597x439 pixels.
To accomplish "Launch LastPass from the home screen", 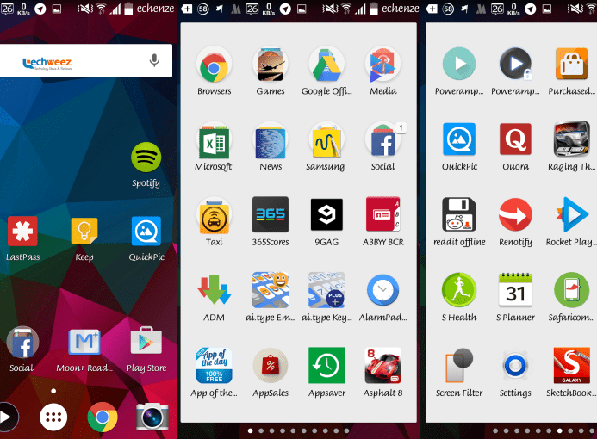I will [22, 232].
